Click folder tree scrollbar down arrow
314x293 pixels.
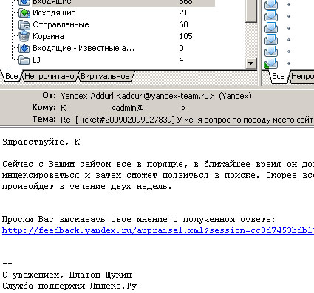click(x=250, y=63)
